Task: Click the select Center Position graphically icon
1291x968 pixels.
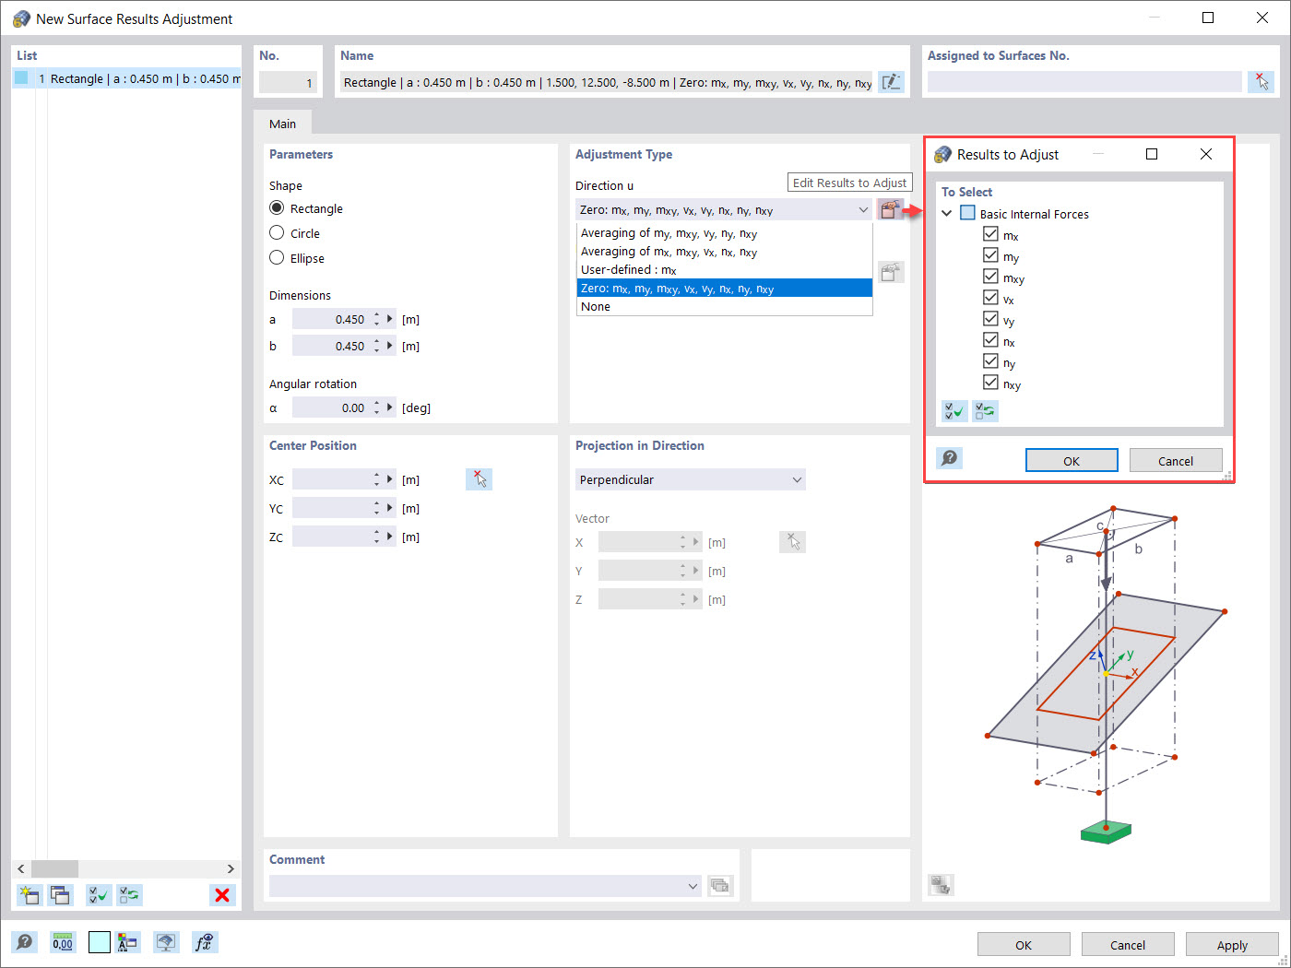Action: (479, 478)
